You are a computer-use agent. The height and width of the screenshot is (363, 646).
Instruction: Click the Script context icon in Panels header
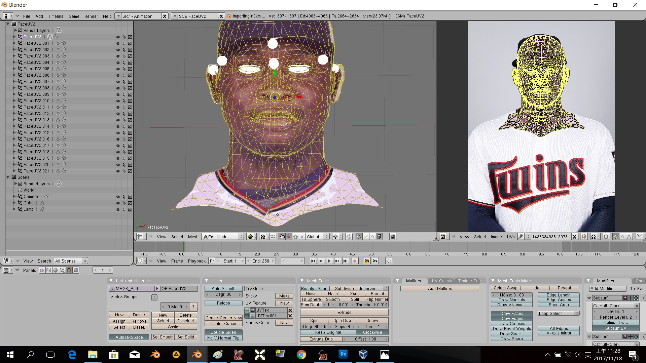[49, 270]
